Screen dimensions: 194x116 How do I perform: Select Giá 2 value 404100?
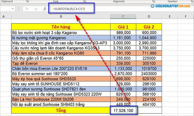point(149,104)
